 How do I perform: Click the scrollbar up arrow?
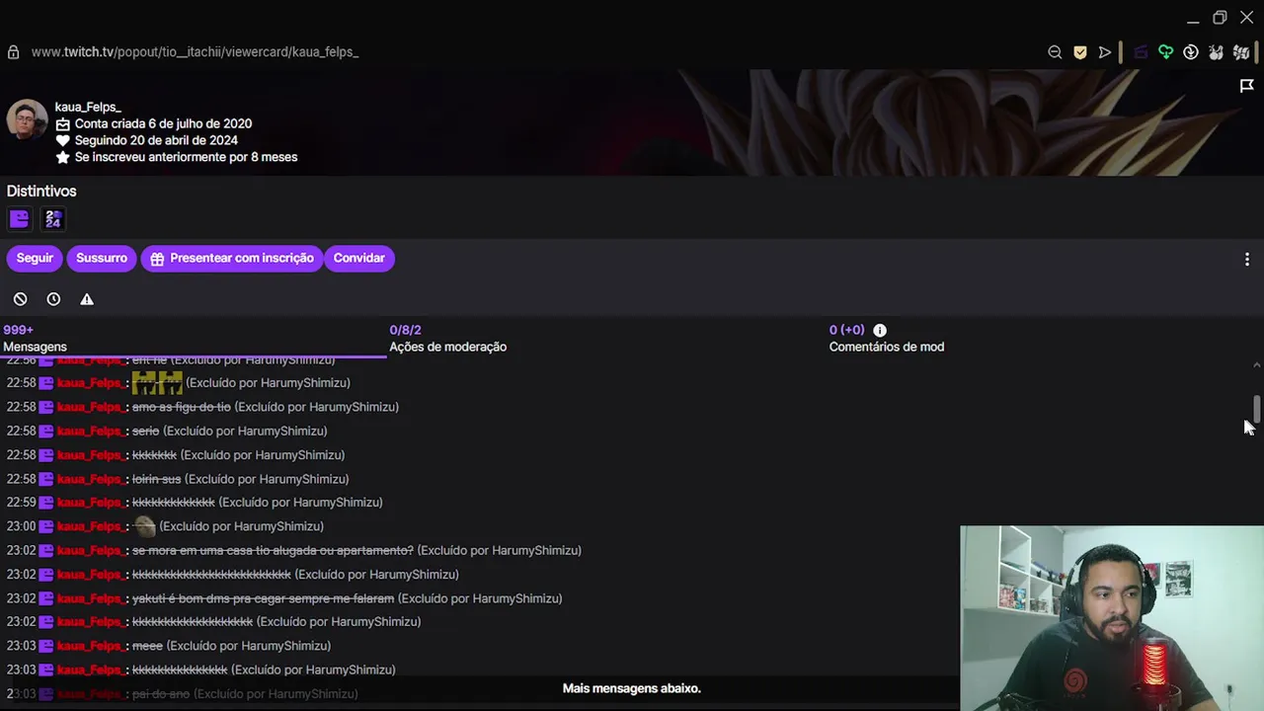click(x=1256, y=365)
